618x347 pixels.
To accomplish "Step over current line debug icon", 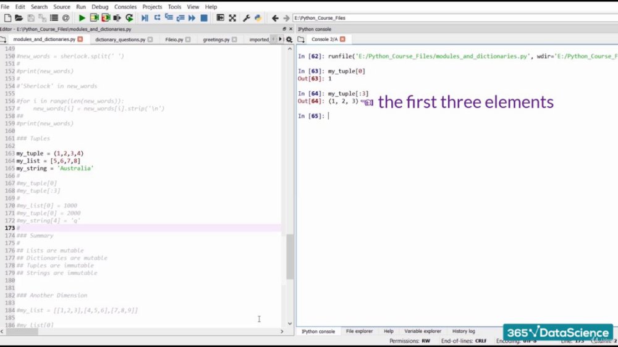I will 157,18.
